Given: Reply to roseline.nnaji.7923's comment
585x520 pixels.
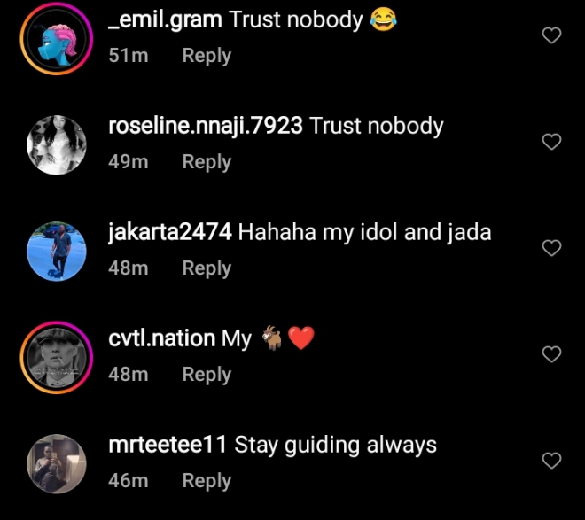Looking at the screenshot, I should point(207,162).
